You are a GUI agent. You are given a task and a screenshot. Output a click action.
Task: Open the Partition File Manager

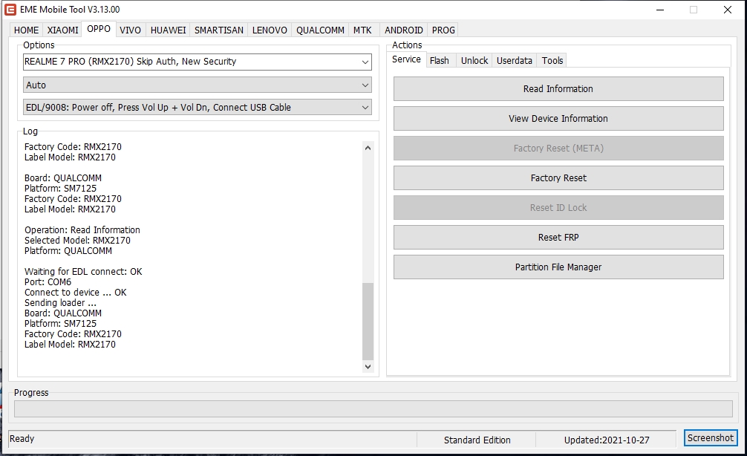558,267
